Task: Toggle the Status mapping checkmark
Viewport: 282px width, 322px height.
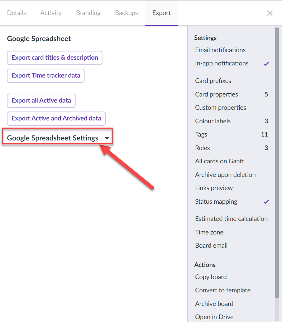Action: point(266,202)
